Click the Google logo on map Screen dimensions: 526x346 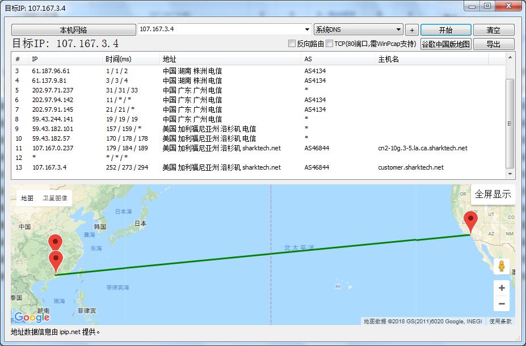pyautogui.click(x=32, y=317)
